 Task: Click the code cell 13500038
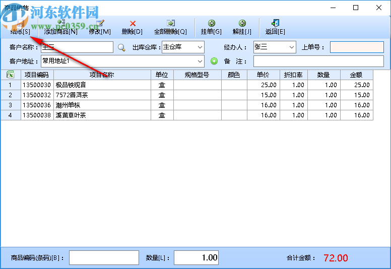(37, 115)
